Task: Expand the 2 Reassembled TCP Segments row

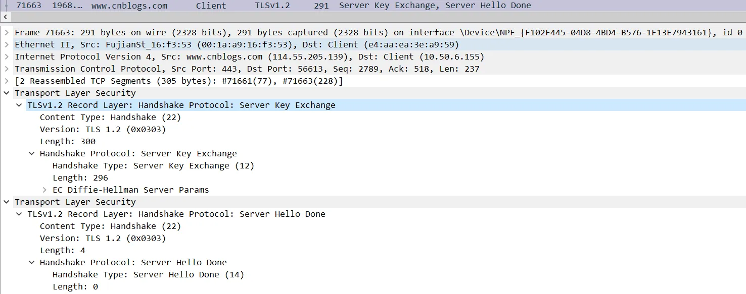Action: [7, 81]
